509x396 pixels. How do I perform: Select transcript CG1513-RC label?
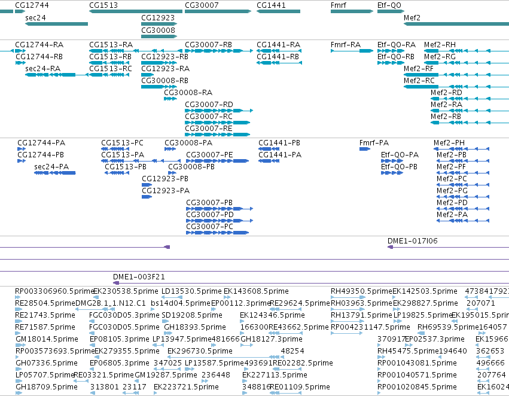click(x=111, y=68)
